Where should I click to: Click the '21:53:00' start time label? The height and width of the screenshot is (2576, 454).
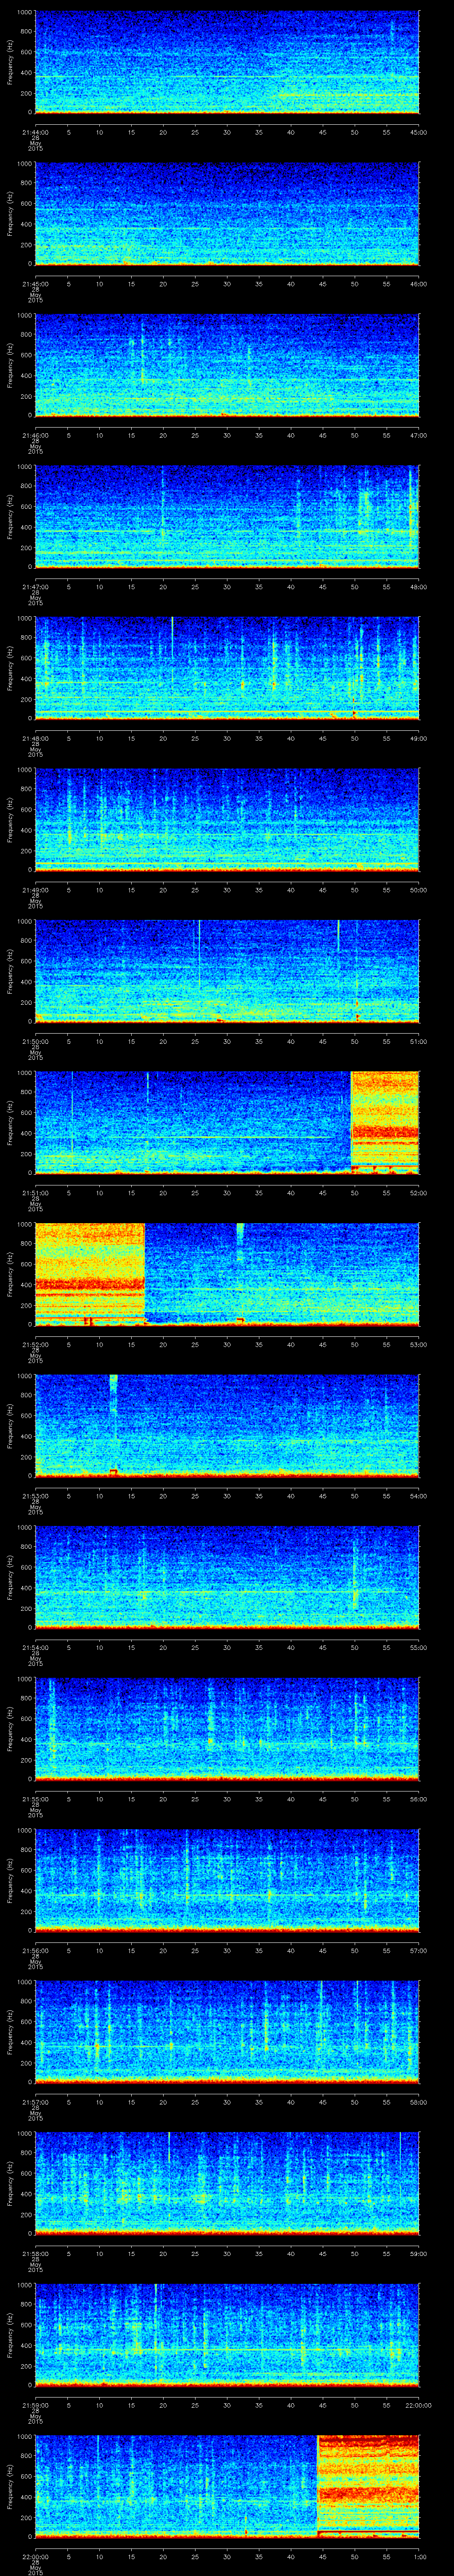(35, 1495)
